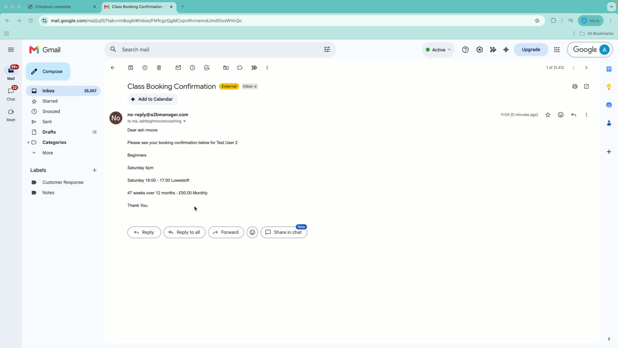Viewport: 618px width, 348px height.
Task: Expand recipient details arrow
Action: pyautogui.click(x=184, y=121)
